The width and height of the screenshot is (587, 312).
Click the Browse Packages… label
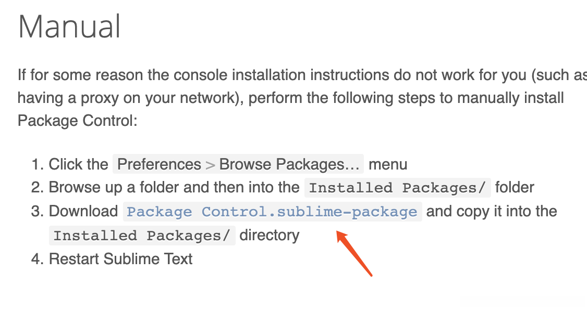point(290,165)
